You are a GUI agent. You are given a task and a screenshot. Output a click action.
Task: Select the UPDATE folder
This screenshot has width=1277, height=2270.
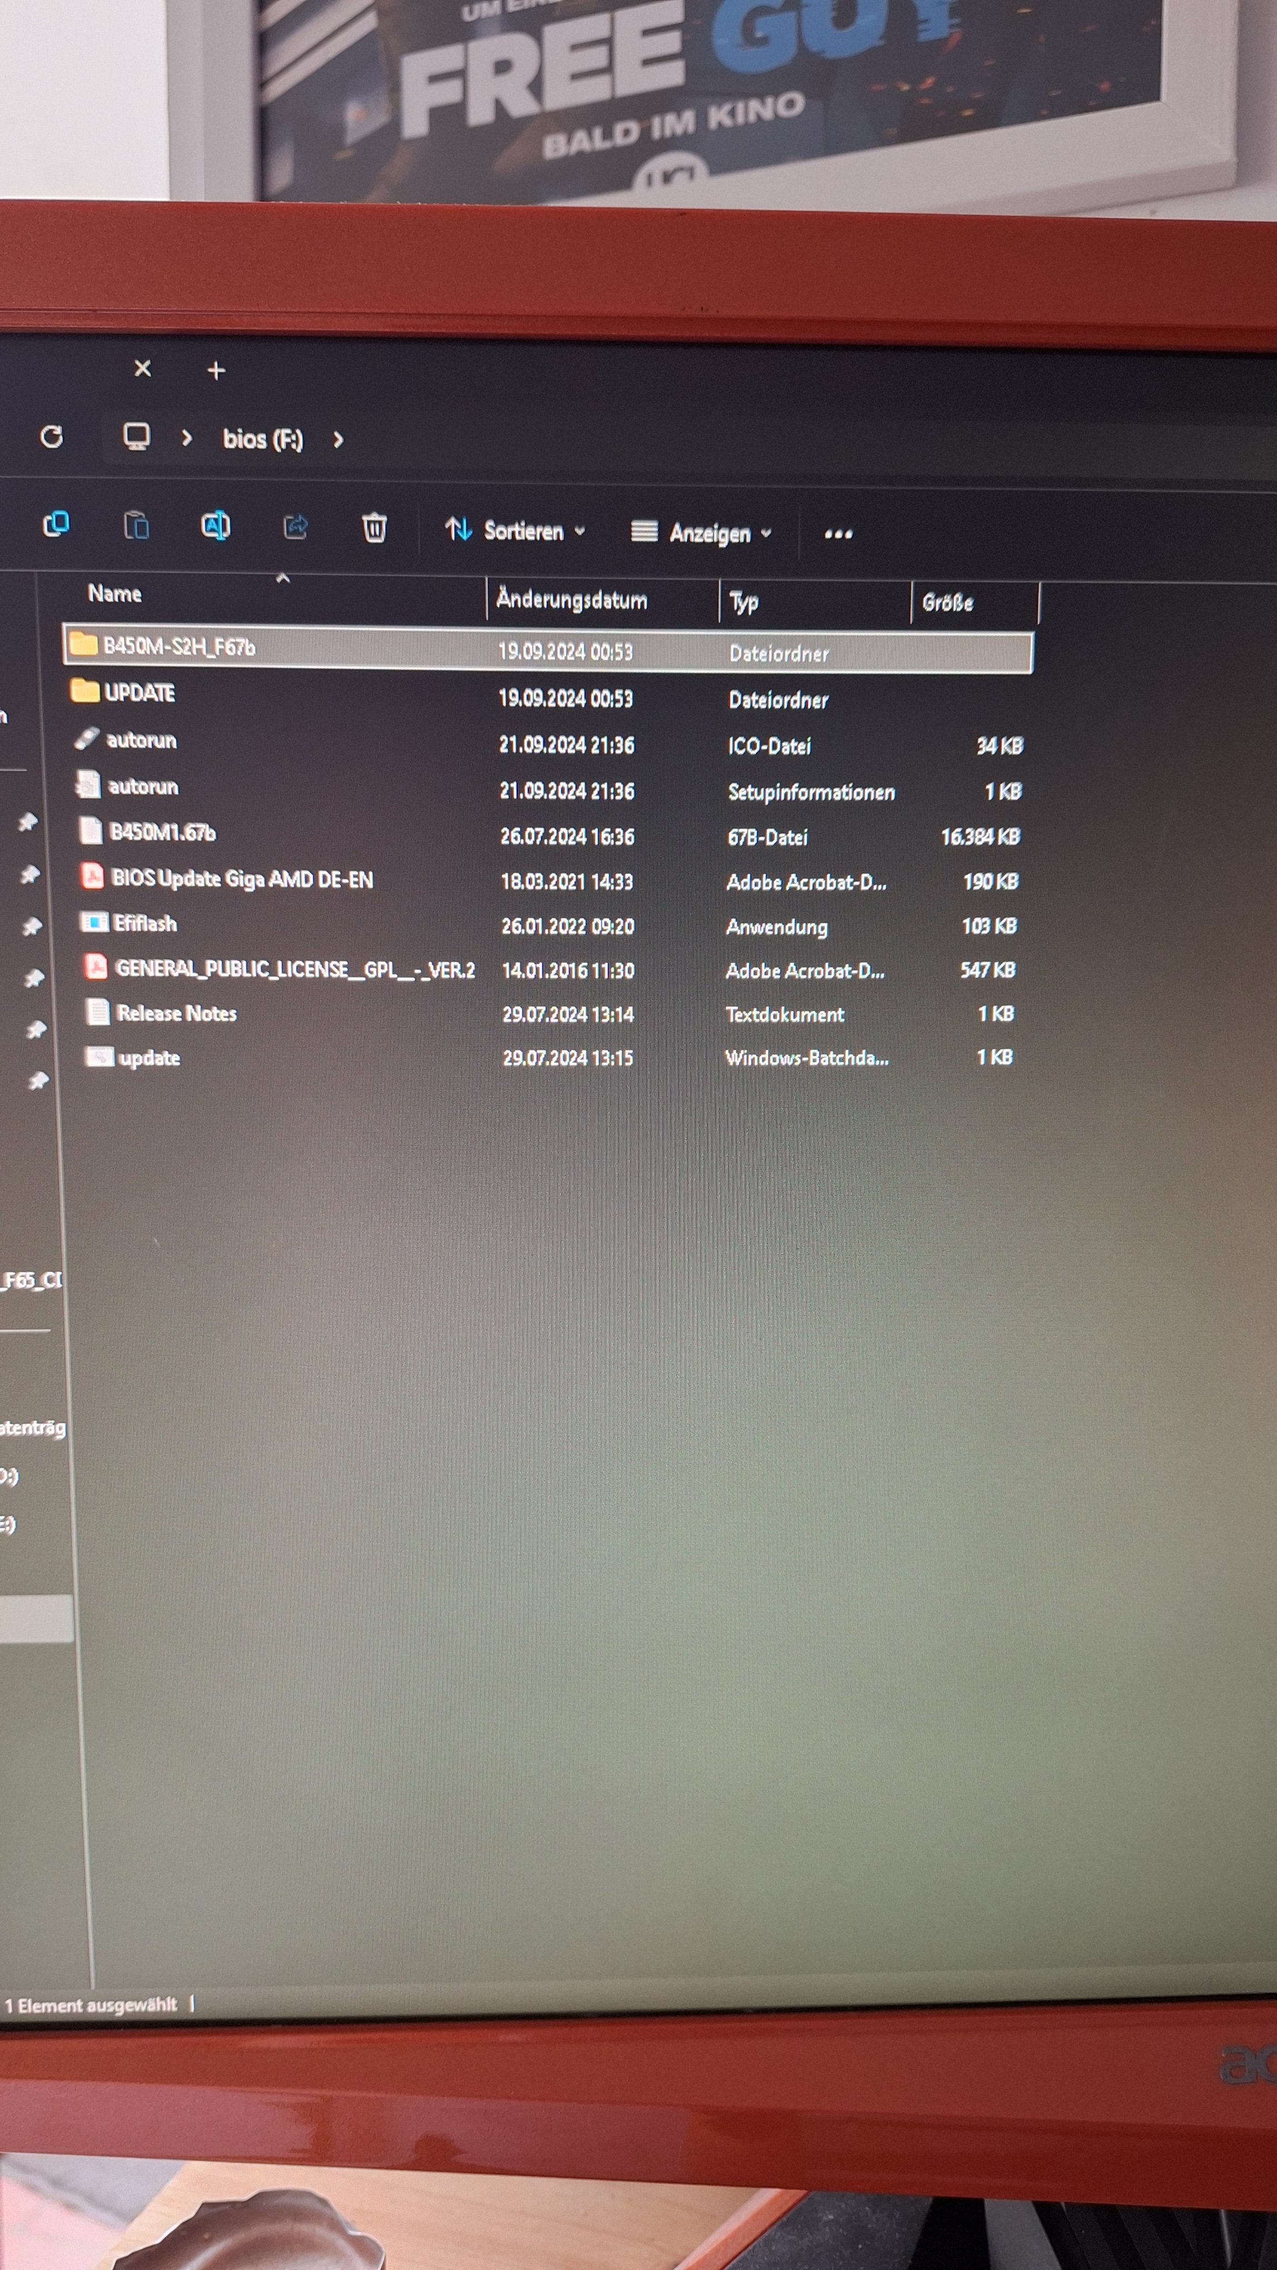point(140,693)
